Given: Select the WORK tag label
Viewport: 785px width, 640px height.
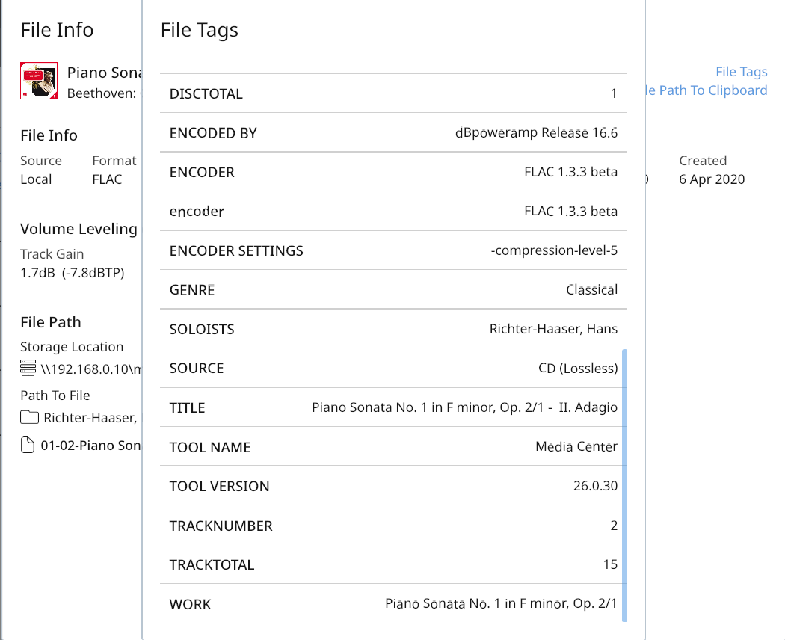Looking at the screenshot, I should click(x=190, y=604).
